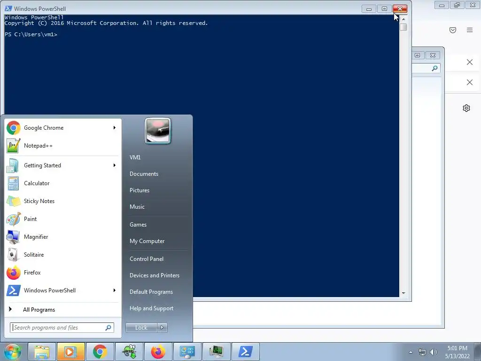This screenshot has width=481, height=361.
Task: Click volume speaker tray icon
Action: 434,352
